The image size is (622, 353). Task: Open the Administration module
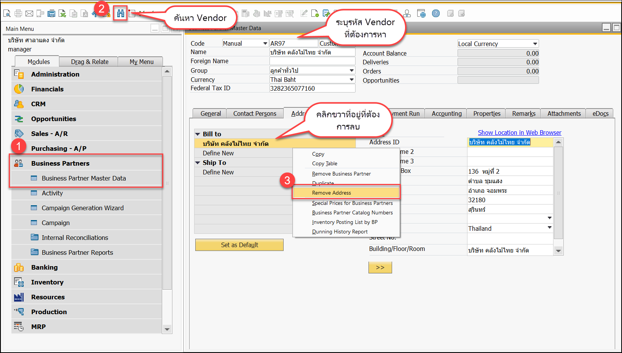87,74
